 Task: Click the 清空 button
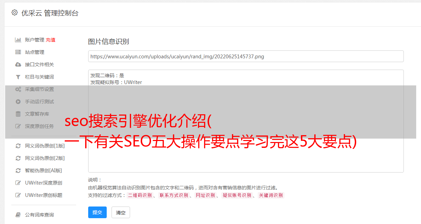121,212
